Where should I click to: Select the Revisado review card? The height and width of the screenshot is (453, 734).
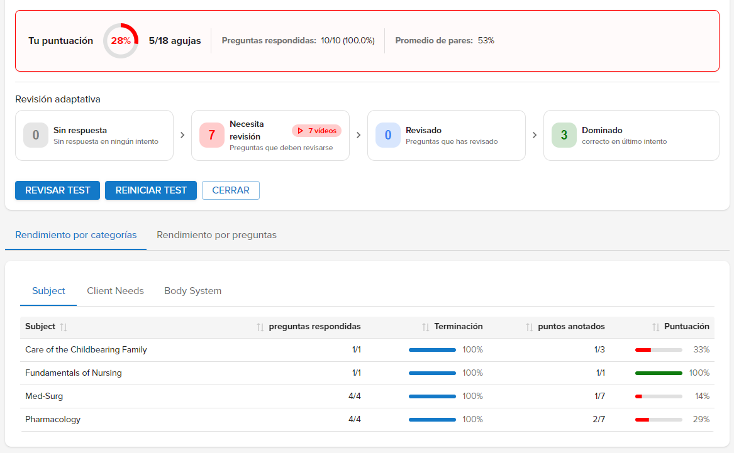click(x=447, y=136)
